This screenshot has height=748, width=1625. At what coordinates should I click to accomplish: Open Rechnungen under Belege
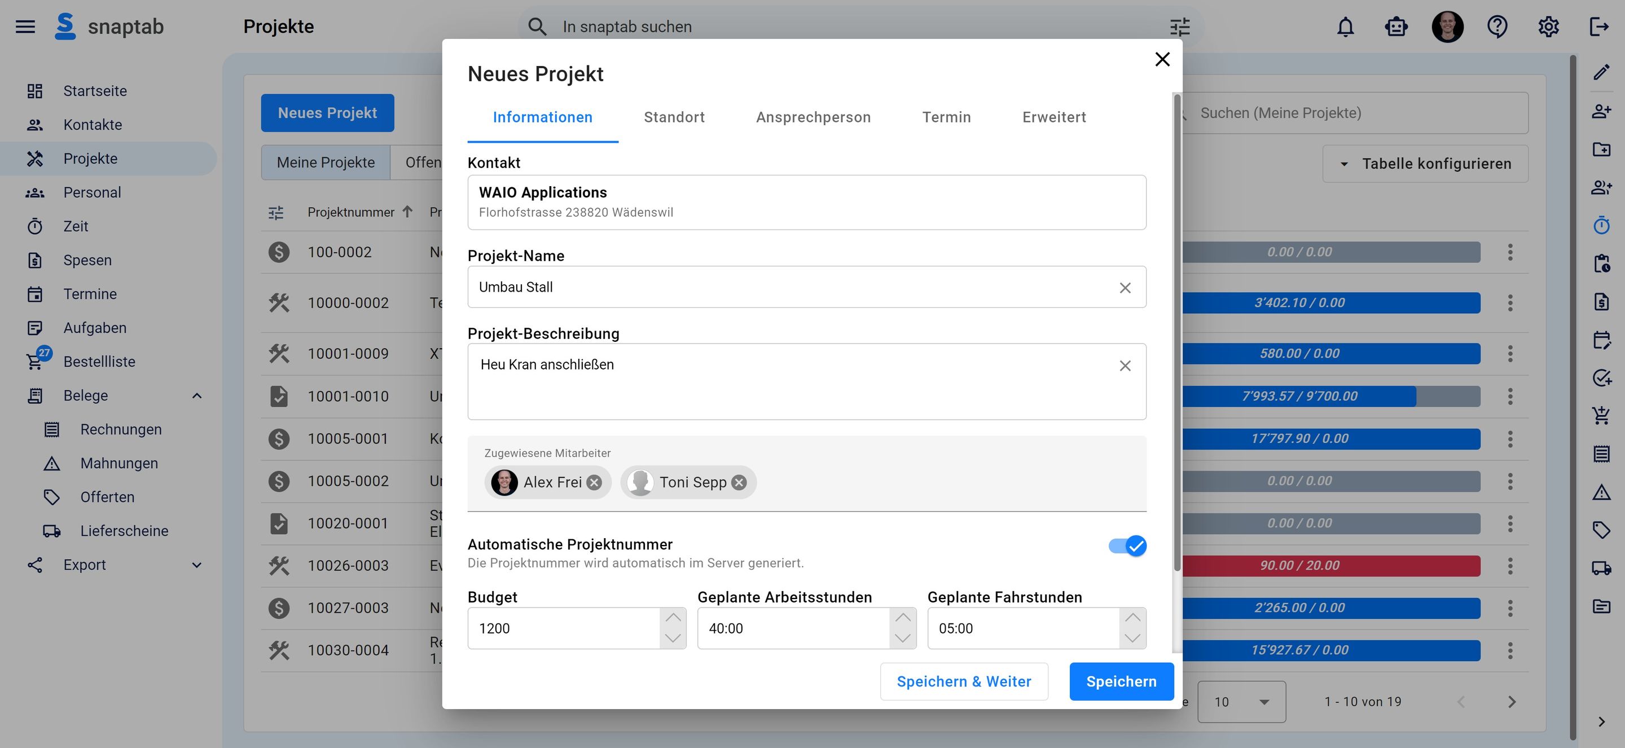pyautogui.click(x=121, y=429)
